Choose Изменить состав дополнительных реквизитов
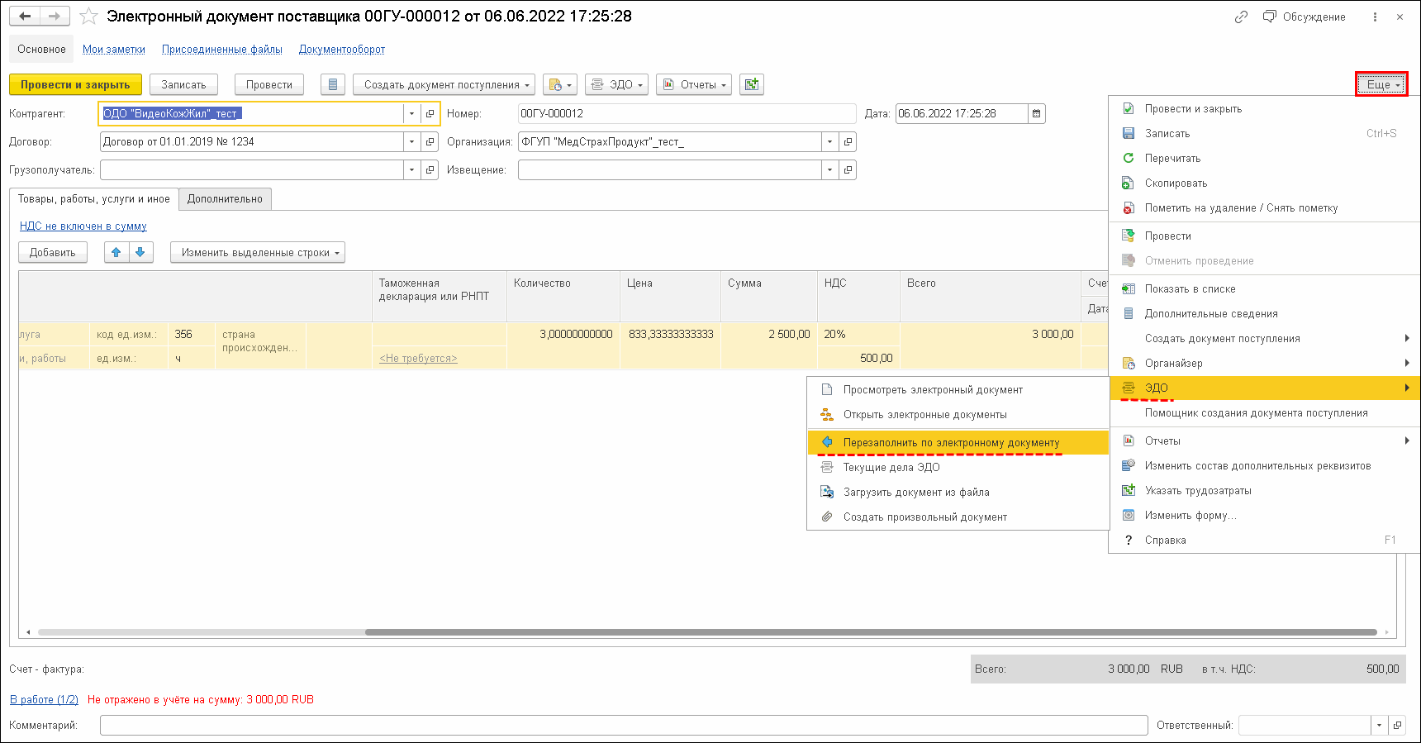Viewport: 1421px width, 743px height. (x=1263, y=465)
